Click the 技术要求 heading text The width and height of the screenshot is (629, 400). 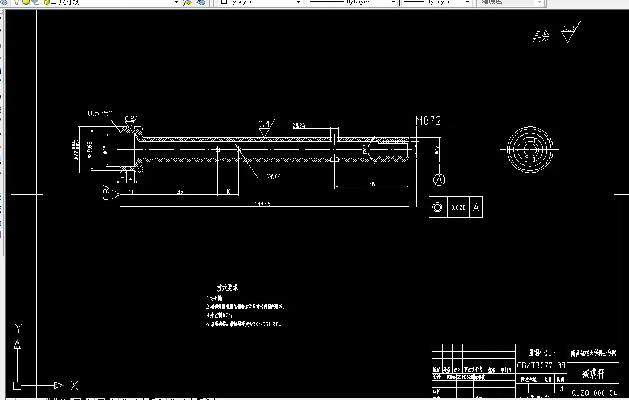[228, 287]
